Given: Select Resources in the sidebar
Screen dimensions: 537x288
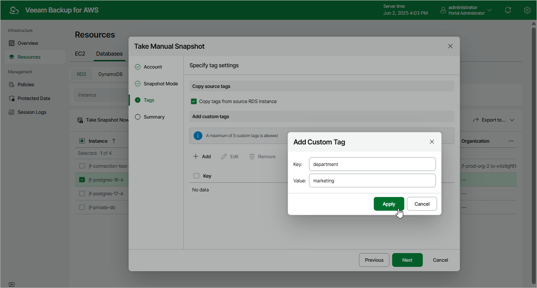Looking at the screenshot, I should [x=35, y=57].
